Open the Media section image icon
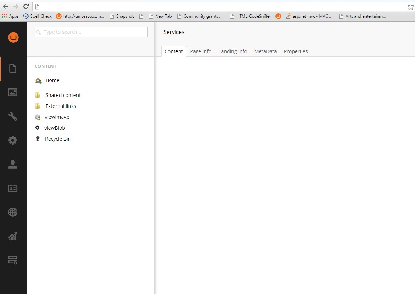415x294 pixels. pyautogui.click(x=13, y=92)
